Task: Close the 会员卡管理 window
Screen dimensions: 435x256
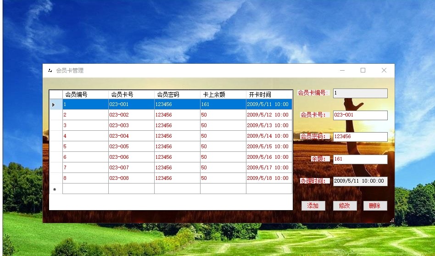Action: pyautogui.click(x=384, y=71)
